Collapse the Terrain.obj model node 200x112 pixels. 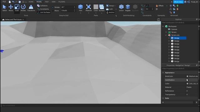166,35
